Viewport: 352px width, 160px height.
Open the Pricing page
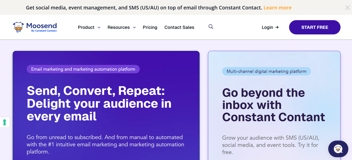point(150,27)
